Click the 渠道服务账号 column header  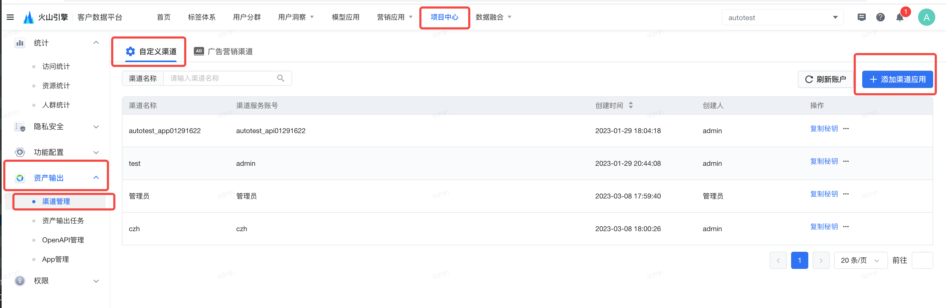pos(257,106)
